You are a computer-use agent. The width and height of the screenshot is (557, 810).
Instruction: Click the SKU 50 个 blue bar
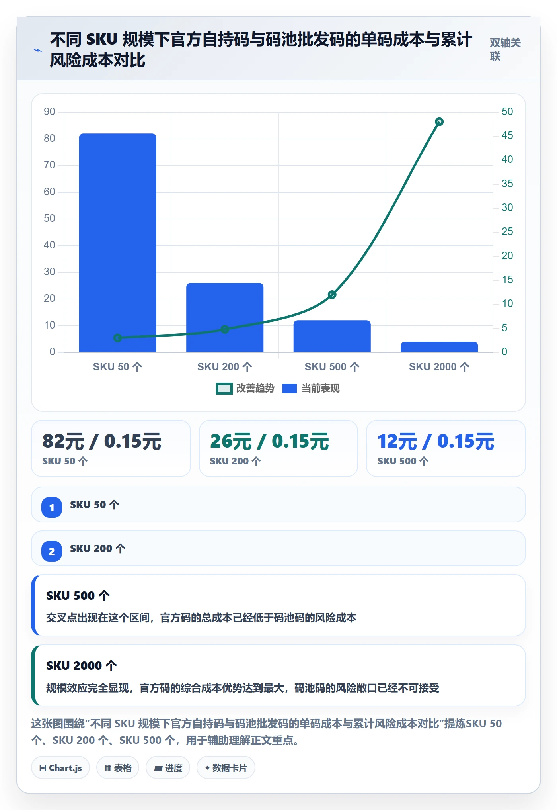coord(118,243)
